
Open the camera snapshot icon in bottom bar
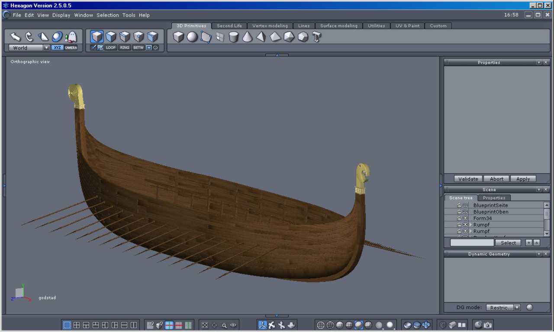[488, 325]
